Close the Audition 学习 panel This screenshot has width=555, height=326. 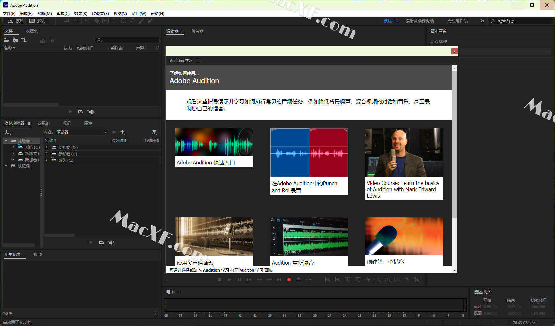[454, 51]
